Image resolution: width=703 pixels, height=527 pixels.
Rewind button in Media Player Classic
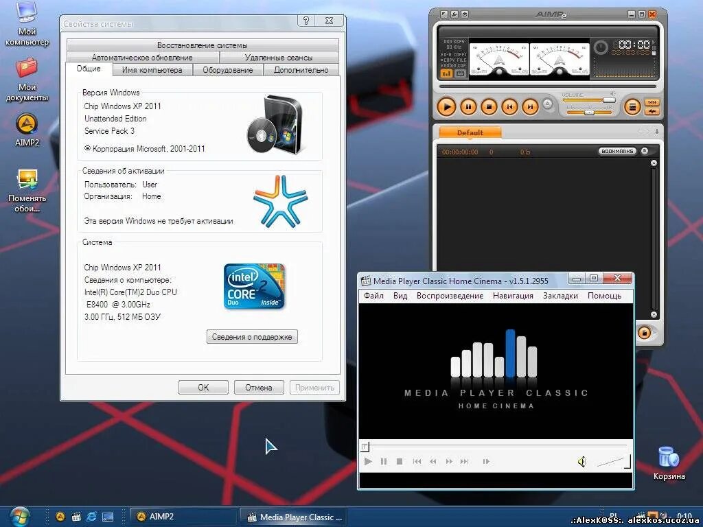[x=433, y=462]
